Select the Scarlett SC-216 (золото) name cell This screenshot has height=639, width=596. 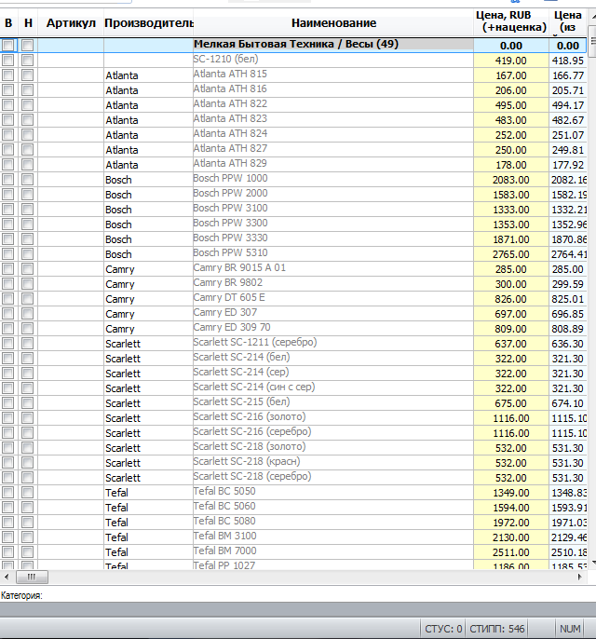click(333, 417)
